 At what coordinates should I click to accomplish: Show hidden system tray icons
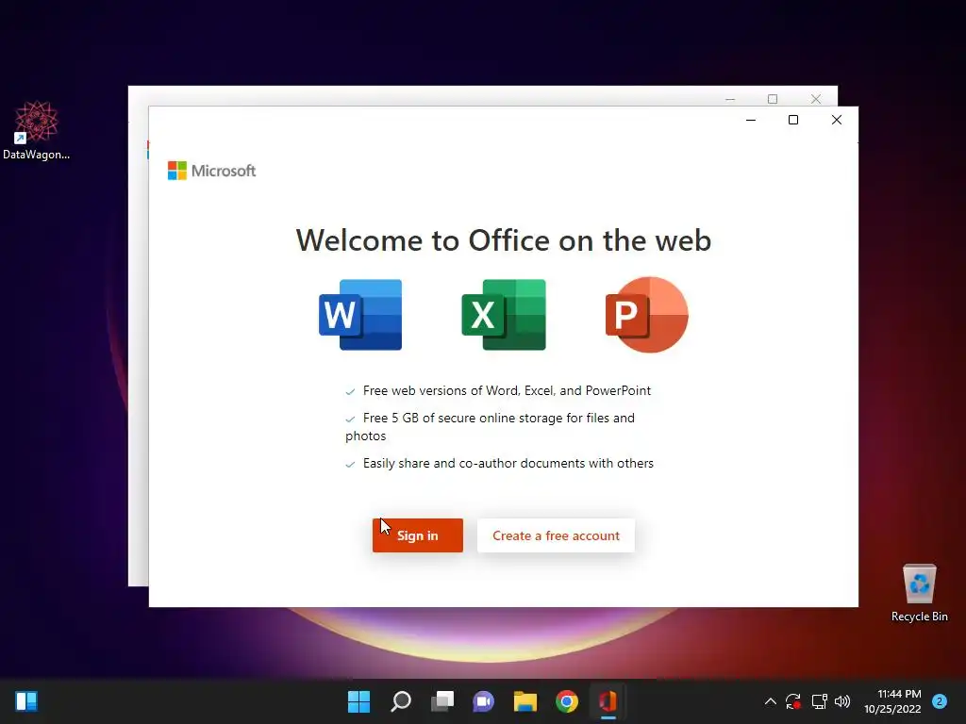click(770, 701)
